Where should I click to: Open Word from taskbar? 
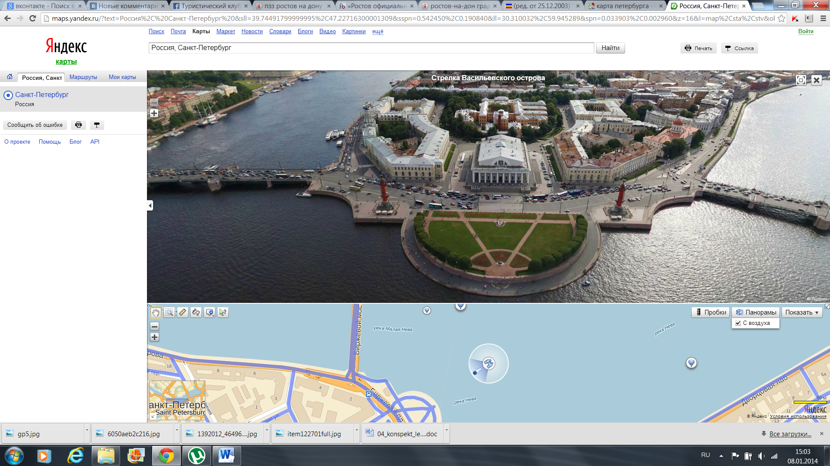click(226, 456)
